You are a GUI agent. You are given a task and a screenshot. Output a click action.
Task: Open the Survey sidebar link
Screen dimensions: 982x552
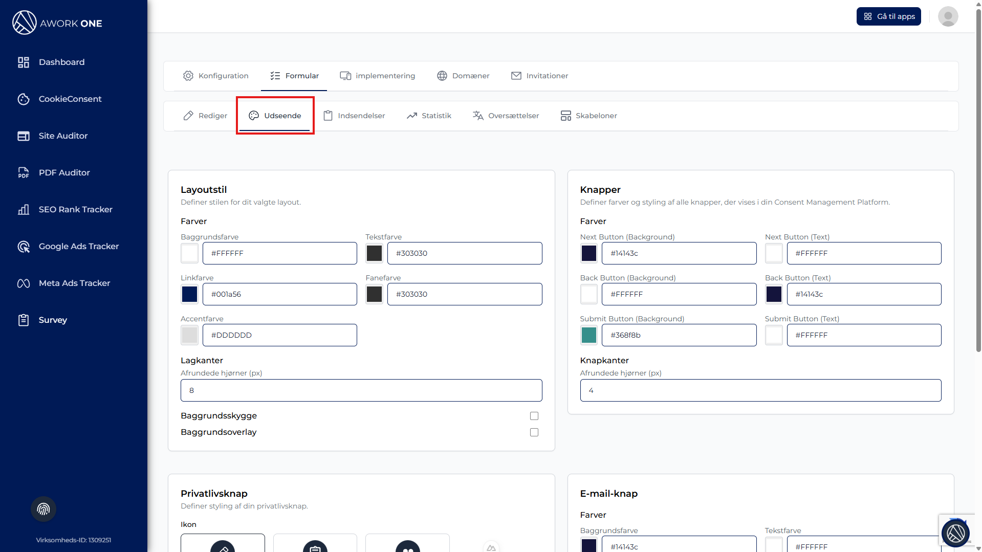tap(53, 320)
